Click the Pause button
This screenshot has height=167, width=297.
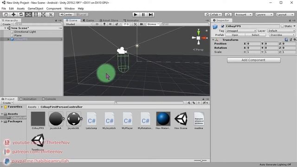coord(143,14)
